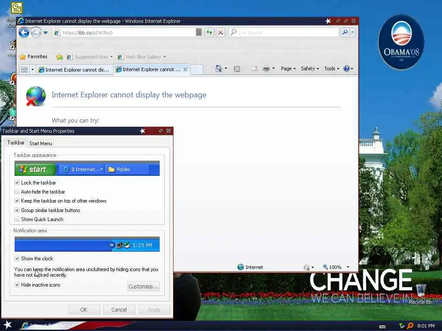This screenshot has height=331, width=442.
Task: Open the Page menu
Action: click(x=288, y=69)
